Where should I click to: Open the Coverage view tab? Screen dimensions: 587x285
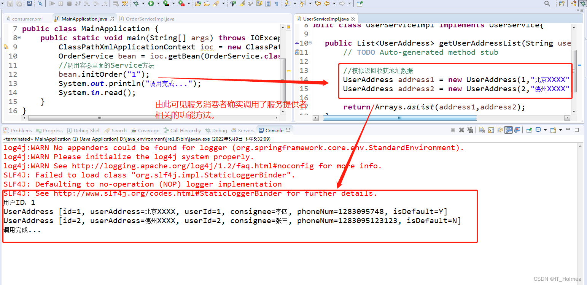[145, 130]
